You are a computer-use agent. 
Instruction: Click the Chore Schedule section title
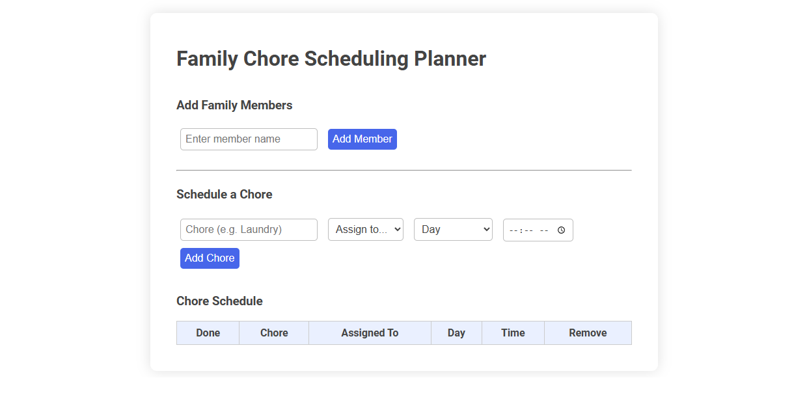(219, 301)
